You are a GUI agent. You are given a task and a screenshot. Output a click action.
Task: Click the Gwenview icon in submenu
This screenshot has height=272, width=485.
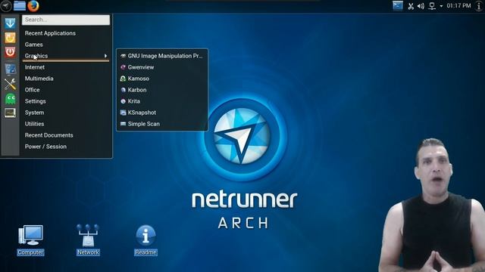(123, 67)
